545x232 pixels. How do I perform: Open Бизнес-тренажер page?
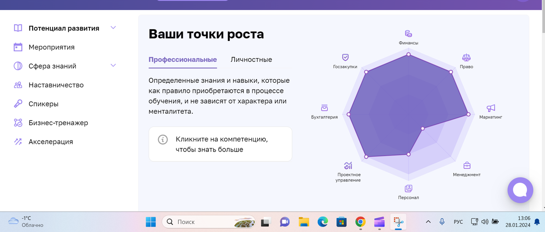(58, 123)
